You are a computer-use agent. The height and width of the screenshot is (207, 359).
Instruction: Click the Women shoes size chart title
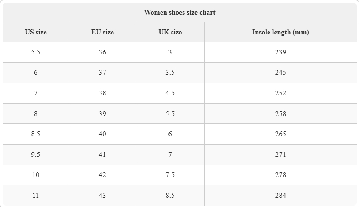tap(180, 12)
